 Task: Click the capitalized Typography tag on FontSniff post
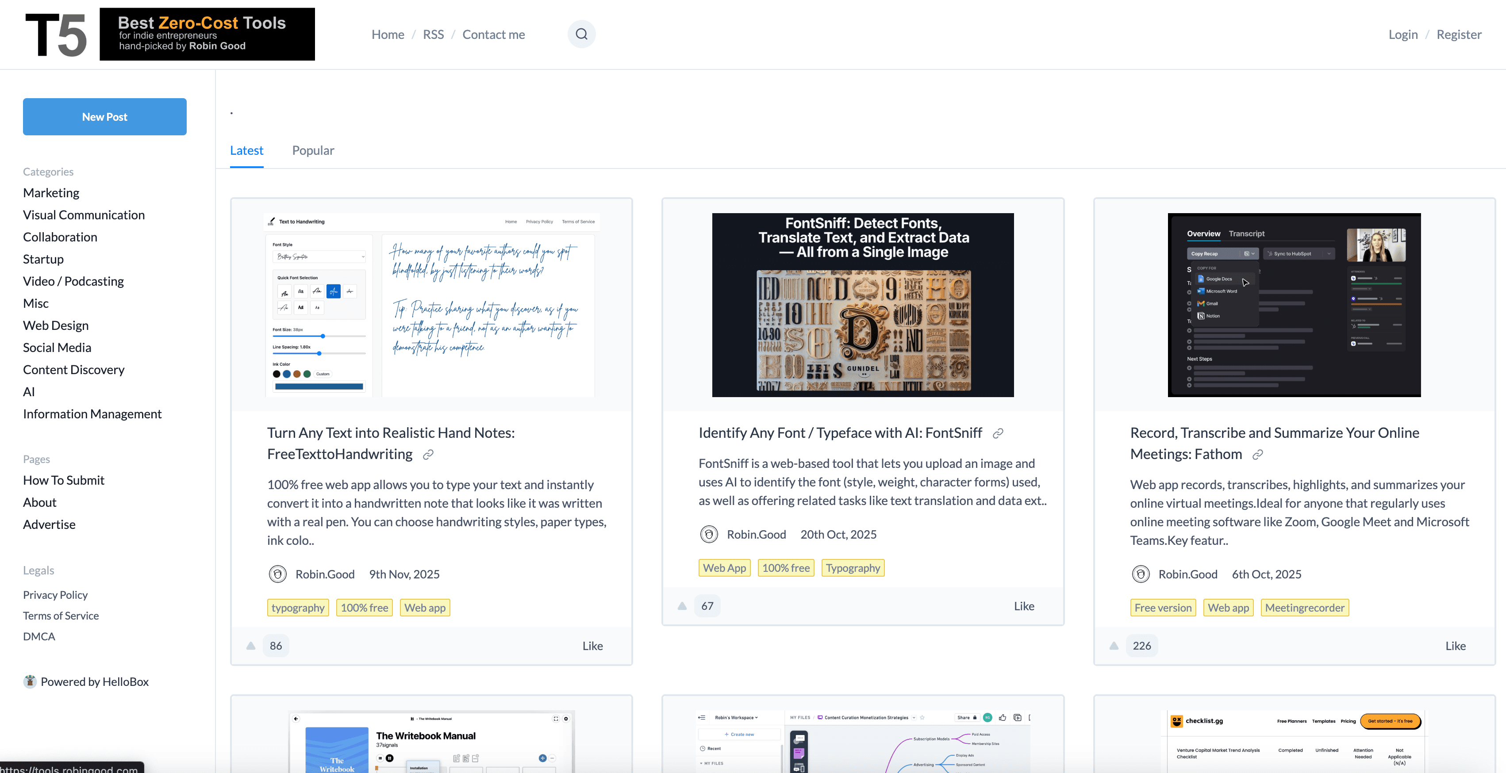click(x=853, y=568)
